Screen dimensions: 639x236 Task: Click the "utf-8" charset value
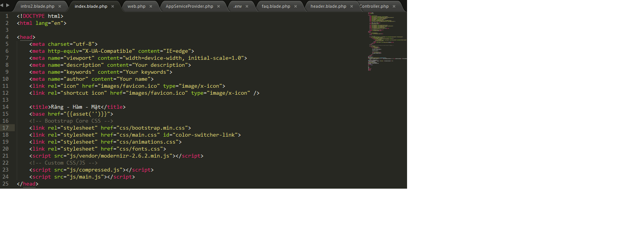(84, 44)
